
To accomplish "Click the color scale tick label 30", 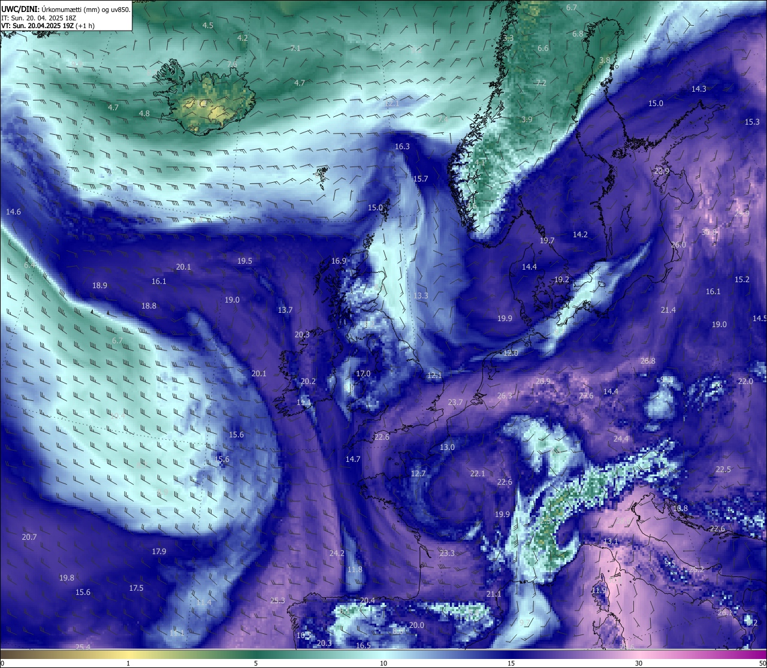I will click(639, 663).
